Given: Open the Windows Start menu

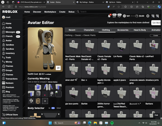Looking at the screenshot, I should [50, 123].
